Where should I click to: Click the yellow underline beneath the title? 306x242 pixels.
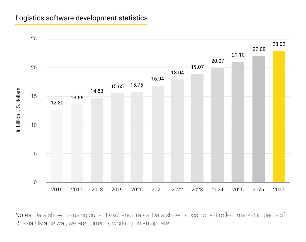tap(81, 24)
